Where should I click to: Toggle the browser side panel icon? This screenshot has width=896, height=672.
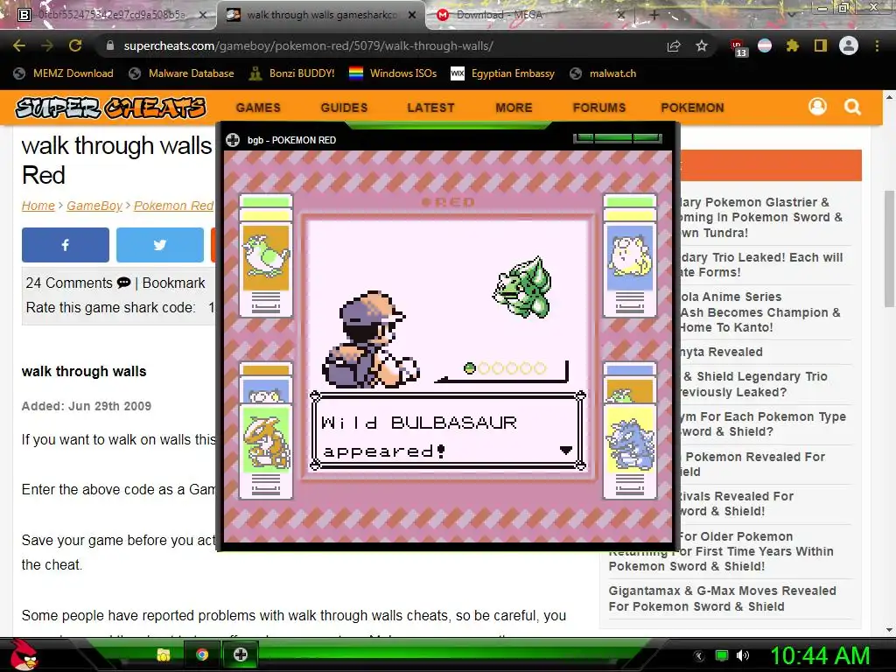[821, 45]
